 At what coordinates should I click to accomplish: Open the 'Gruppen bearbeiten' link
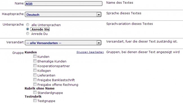coord(90,52)
